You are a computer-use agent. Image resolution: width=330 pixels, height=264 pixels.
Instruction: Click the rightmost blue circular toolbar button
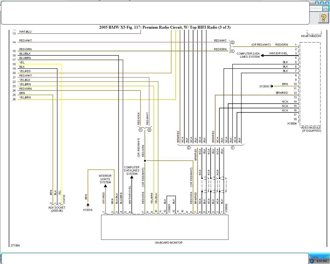pos(327,3)
